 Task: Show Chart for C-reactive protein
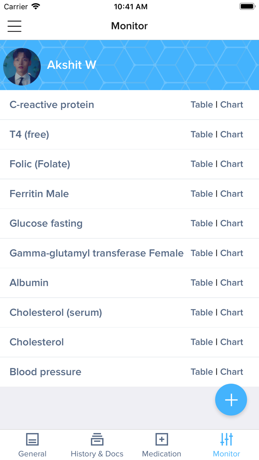coord(232,105)
